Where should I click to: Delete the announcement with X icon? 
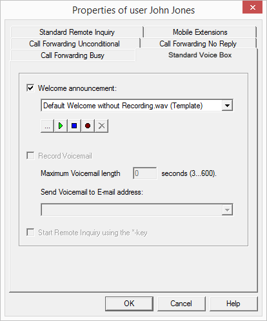(x=101, y=126)
